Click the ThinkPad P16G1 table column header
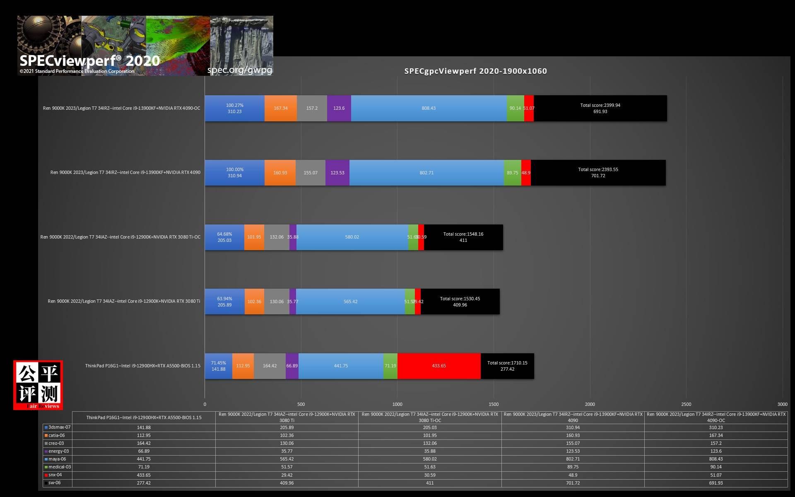 (144, 417)
